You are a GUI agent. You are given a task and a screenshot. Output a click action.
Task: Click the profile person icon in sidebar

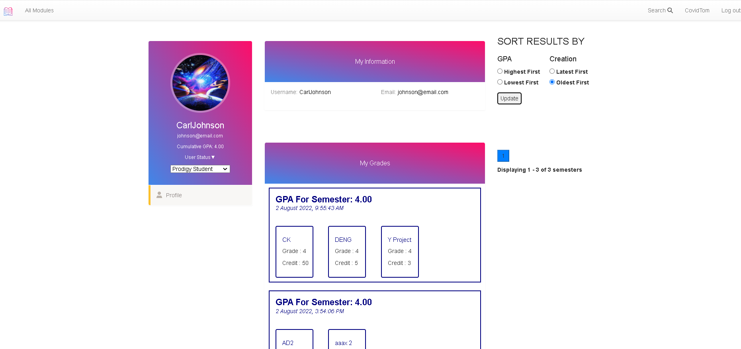coord(159,195)
